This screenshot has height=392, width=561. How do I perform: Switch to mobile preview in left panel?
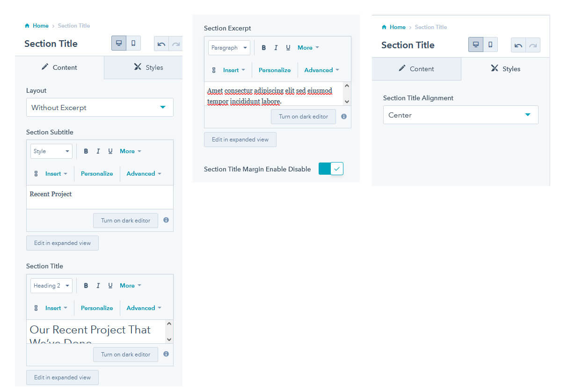coord(133,44)
